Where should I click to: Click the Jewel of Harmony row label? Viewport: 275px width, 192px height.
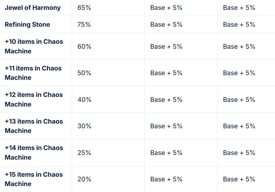point(33,8)
